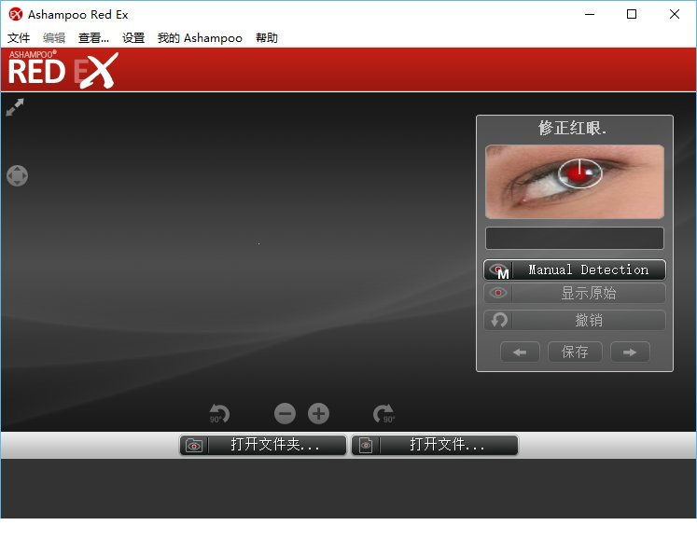Click the Manual Detection button
Viewport: 697px width, 539px height.
(575, 269)
